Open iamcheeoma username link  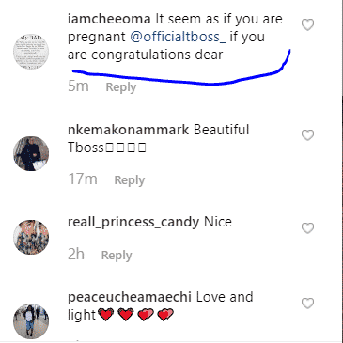[x=109, y=19]
